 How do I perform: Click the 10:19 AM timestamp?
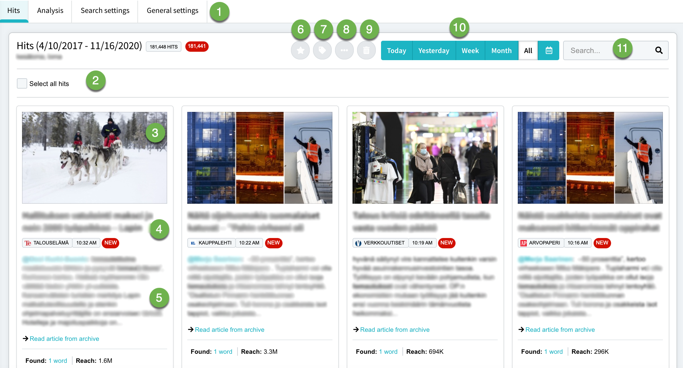click(x=422, y=243)
